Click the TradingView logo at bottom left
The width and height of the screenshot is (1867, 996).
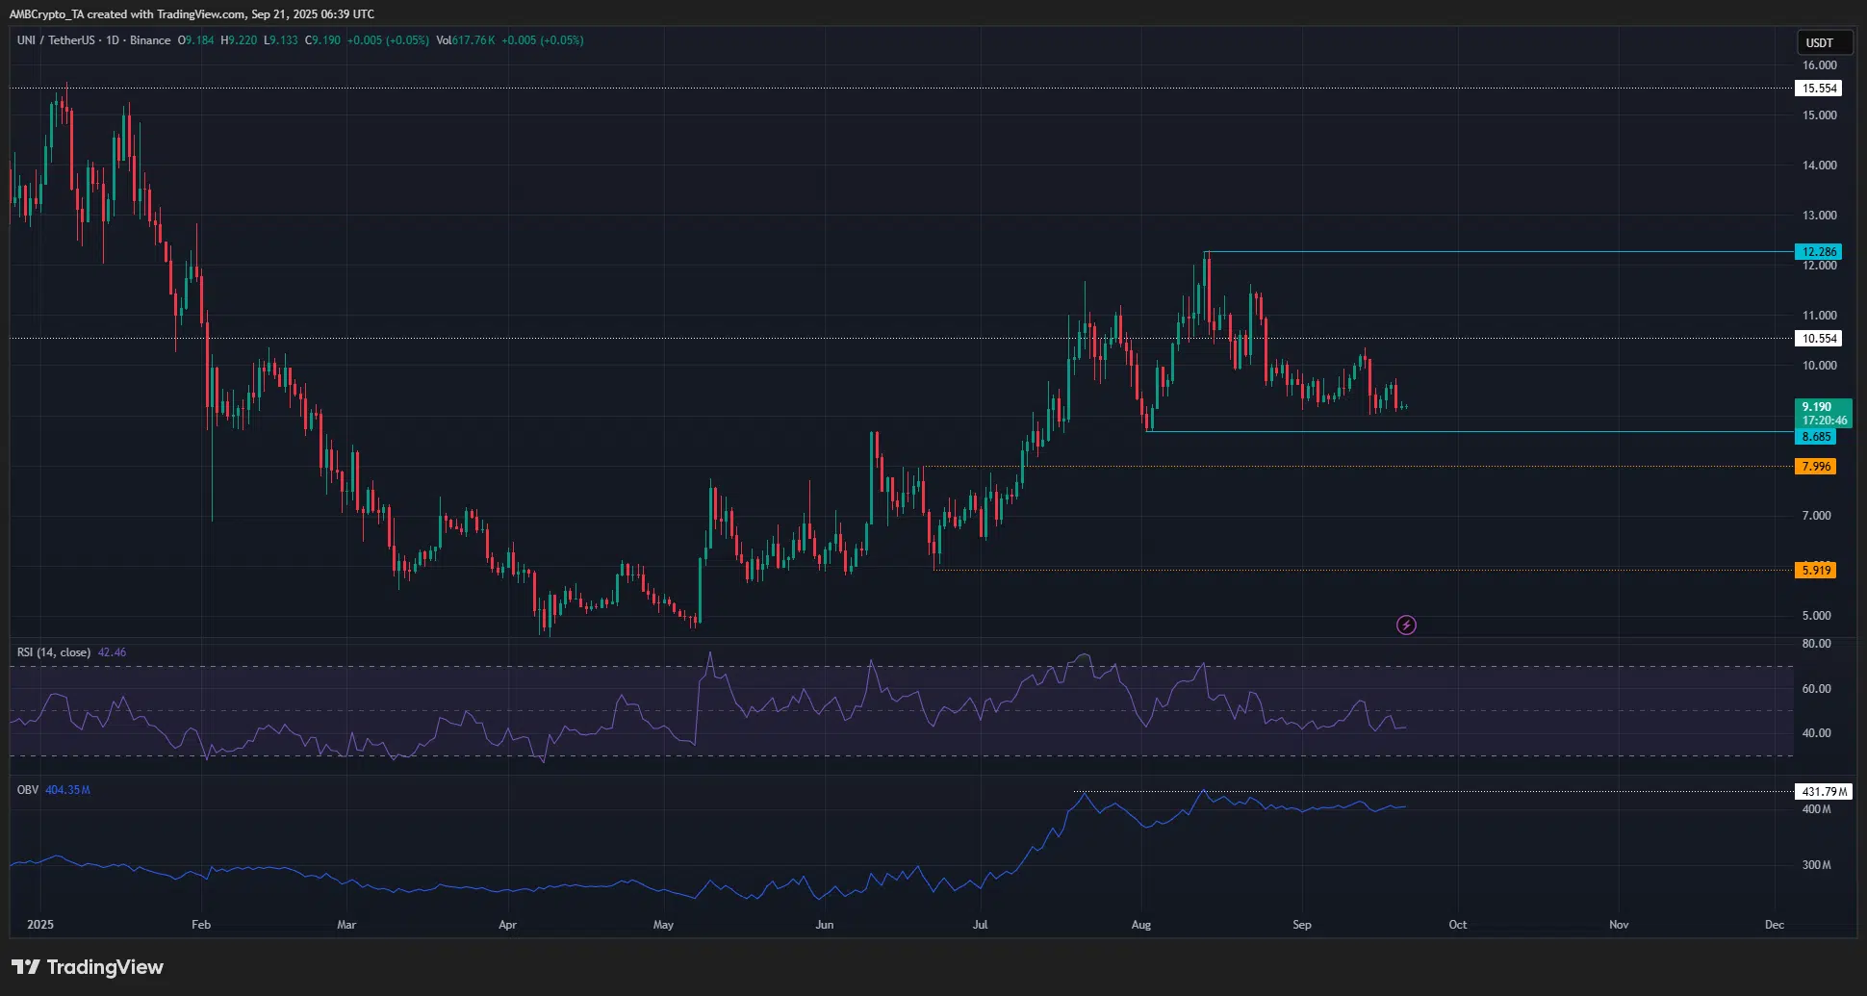88,967
